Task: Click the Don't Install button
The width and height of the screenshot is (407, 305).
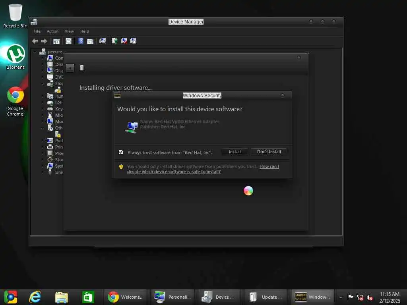Action: click(269, 152)
